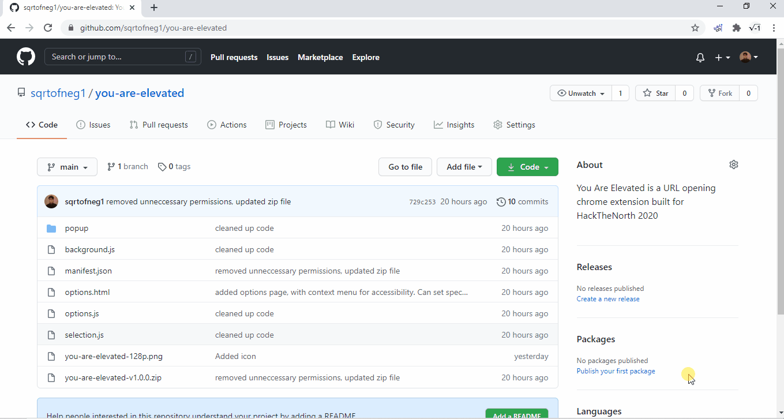Image resolution: width=784 pixels, height=419 pixels.
Task: Focus the Search or jump to field
Action: [123, 57]
